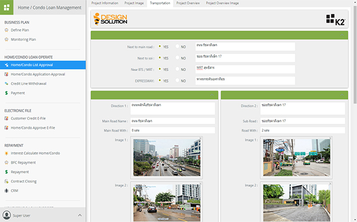Open Direction 2 Image 1 thumbnail
The width and height of the screenshot is (357, 222).
tap(297, 158)
